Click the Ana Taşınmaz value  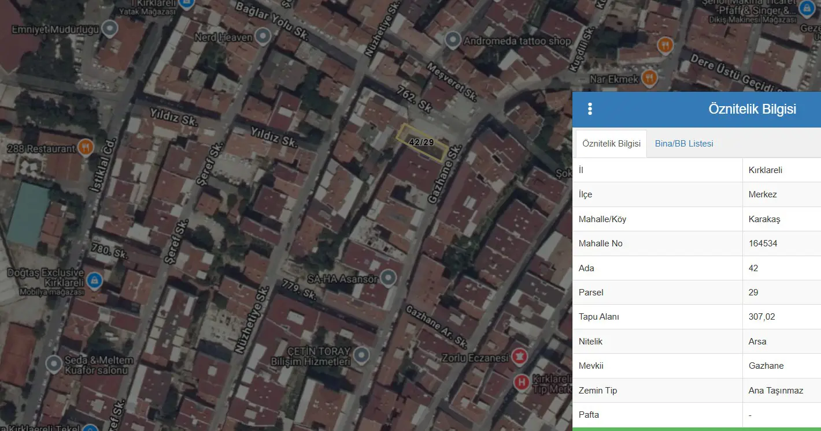point(776,391)
